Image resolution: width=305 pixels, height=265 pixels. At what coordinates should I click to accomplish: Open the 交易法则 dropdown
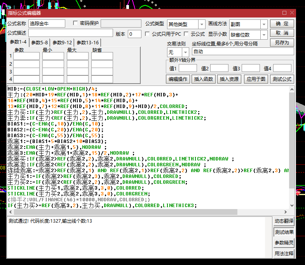tap(185, 52)
